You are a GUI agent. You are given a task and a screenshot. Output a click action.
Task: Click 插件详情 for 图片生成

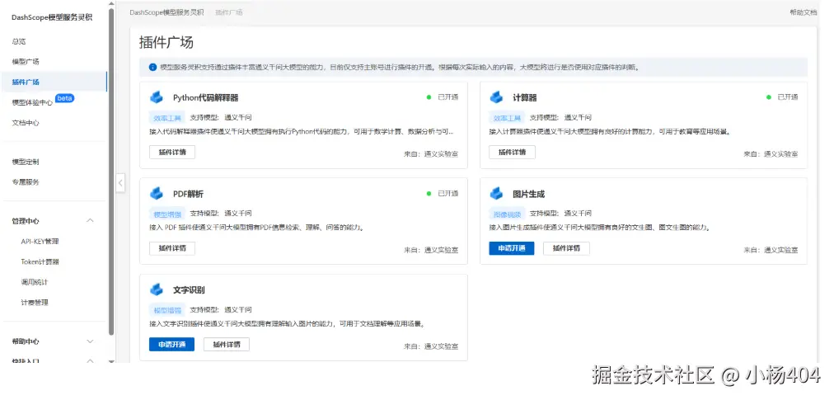click(566, 248)
